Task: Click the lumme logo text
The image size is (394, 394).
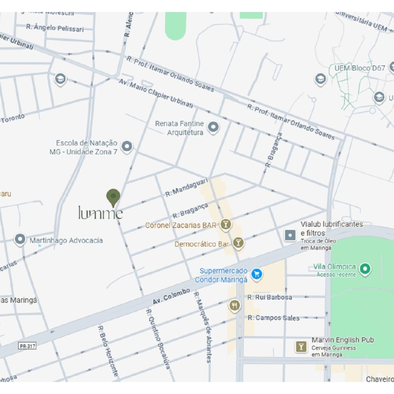Action: tap(101, 213)
